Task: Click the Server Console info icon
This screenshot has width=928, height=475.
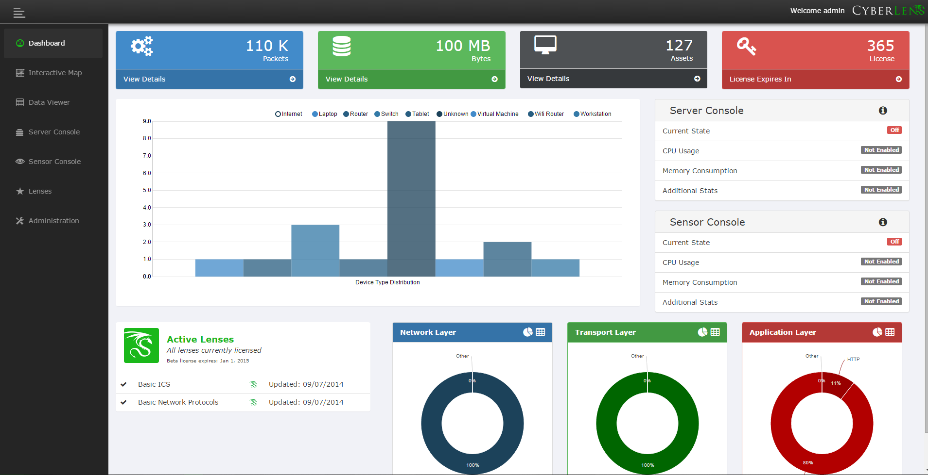Action: pos(882,110)
